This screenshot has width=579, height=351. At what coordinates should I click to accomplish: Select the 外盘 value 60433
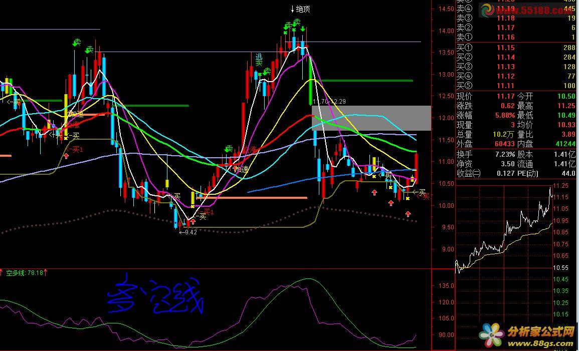(x=504, y=145)
